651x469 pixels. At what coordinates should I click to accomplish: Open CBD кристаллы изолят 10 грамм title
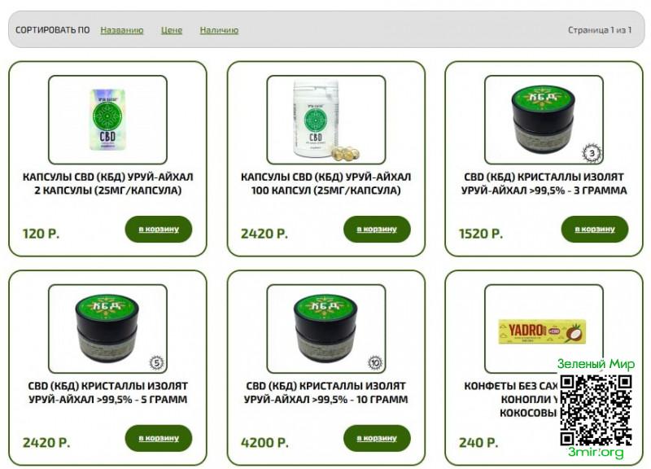[326, 392]
